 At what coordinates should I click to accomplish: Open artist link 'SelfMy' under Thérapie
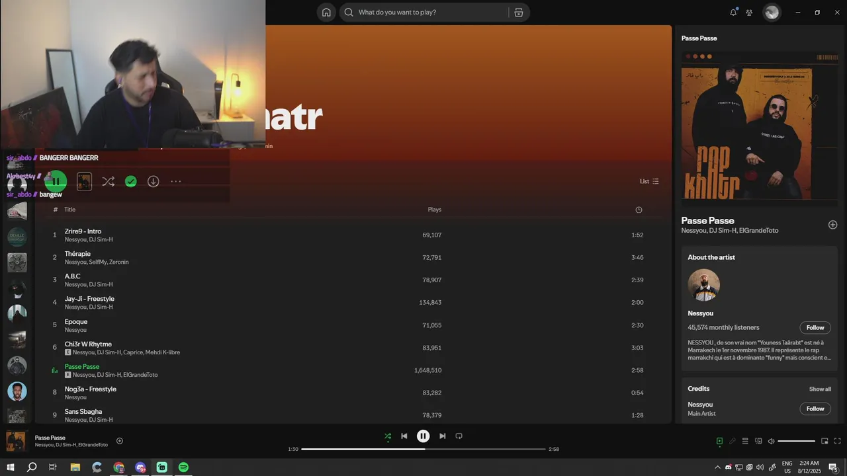pyautogui.click(x=98, y=262)
